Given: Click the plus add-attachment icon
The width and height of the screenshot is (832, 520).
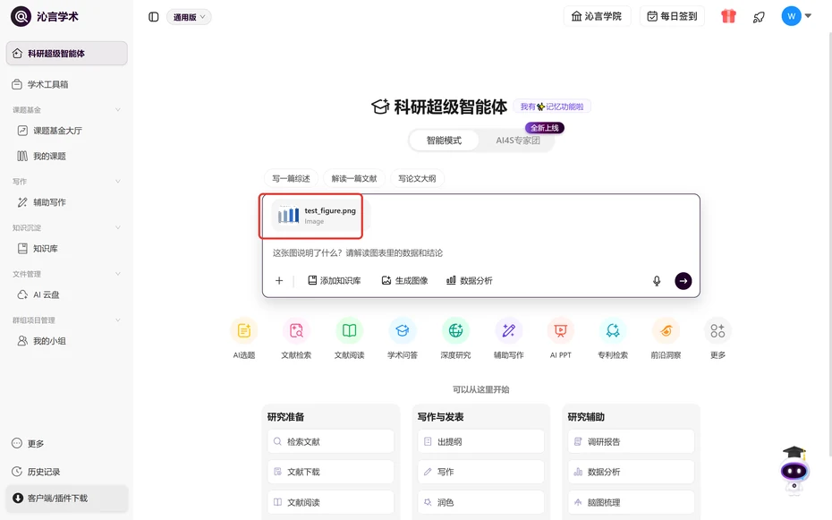Looking at the screenshot, I should pyautogui.click(x=279, y=281).
